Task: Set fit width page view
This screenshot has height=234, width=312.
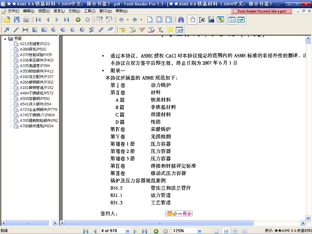Action: coord(169,19)
